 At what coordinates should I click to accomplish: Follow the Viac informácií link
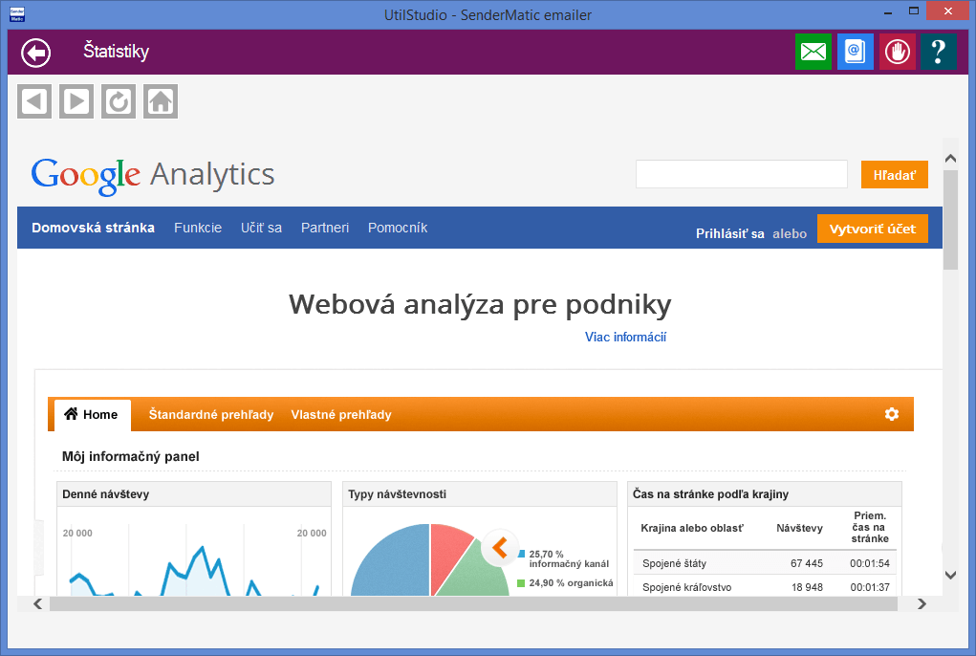click(x=625, y=338)
